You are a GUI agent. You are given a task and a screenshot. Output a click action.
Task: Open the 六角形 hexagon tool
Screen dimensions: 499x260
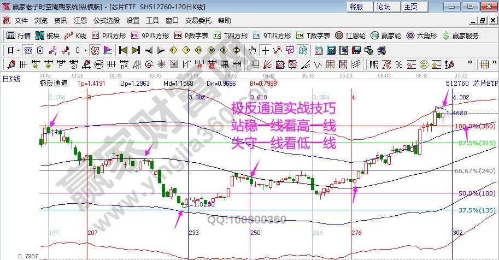(421, 36)
